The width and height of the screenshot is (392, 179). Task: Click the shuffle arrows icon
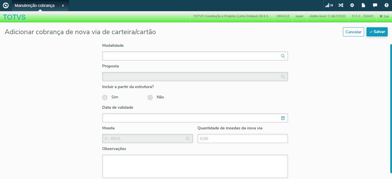[x=341, y=5]
